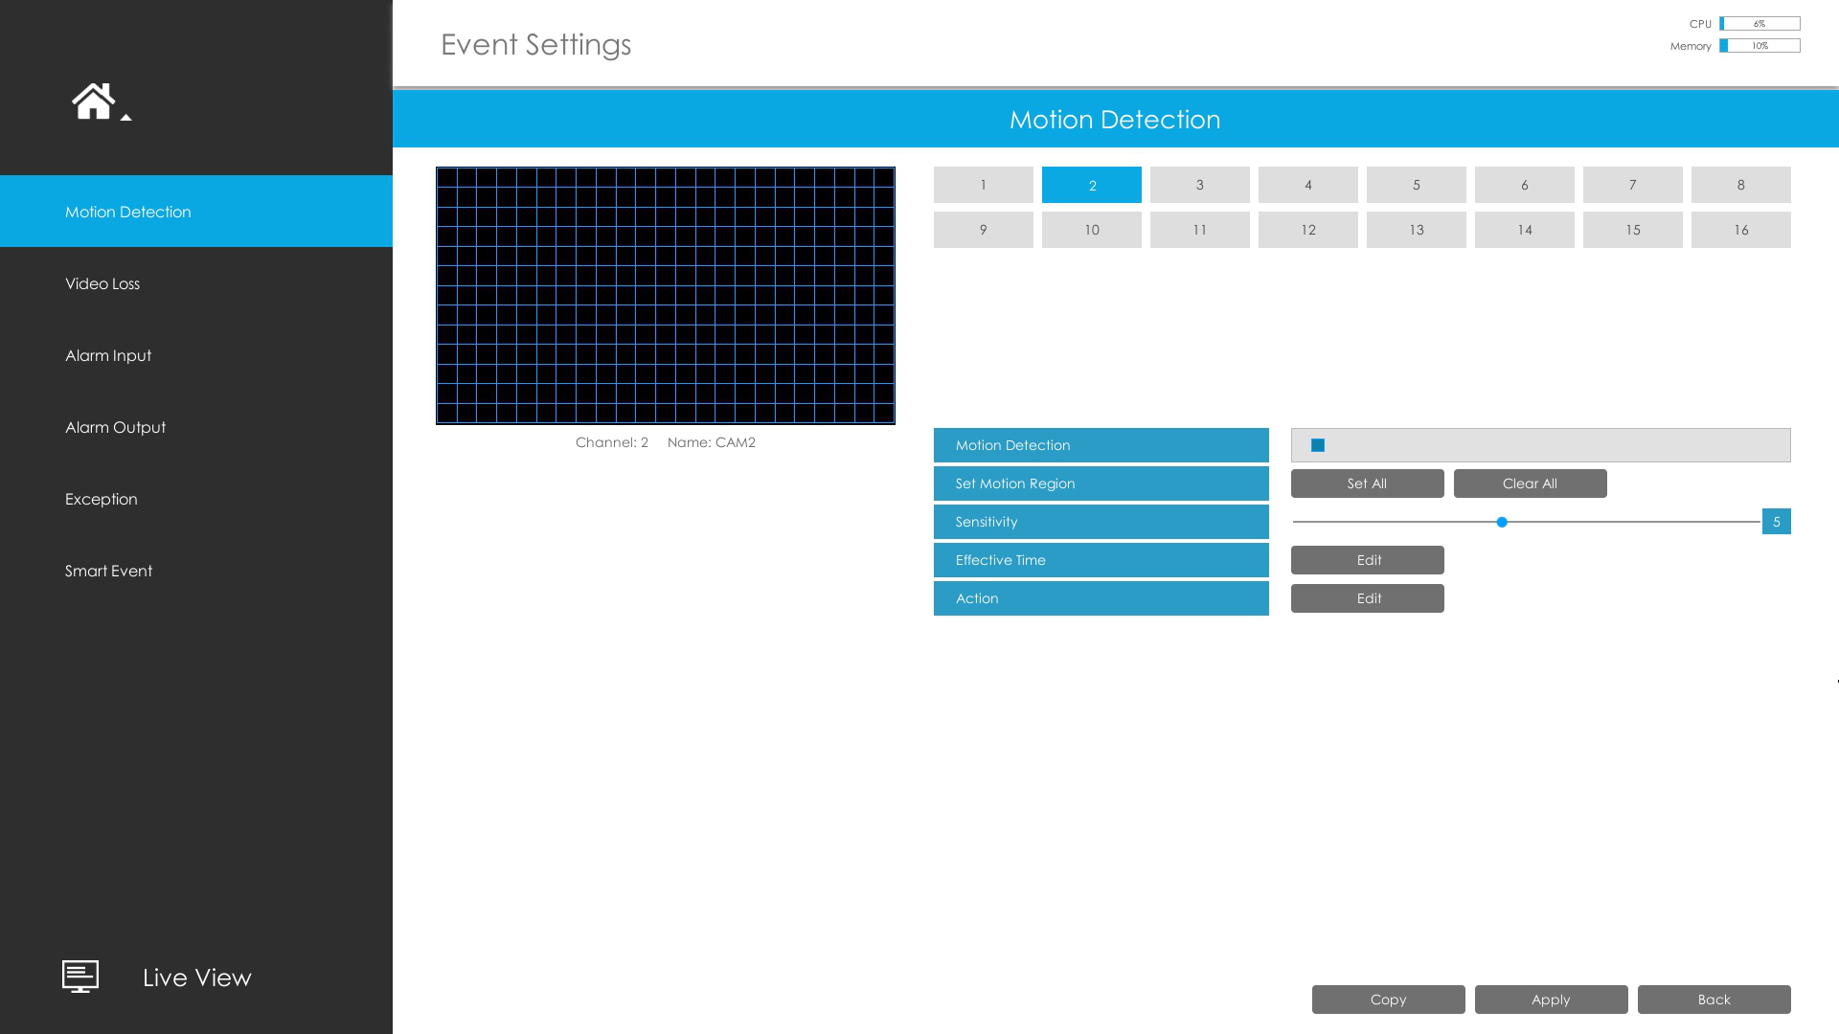Toggle the Motion Detection enable checkbox
Viewport: 1839px width, 1034px height.
click(x=1317, y=444)
